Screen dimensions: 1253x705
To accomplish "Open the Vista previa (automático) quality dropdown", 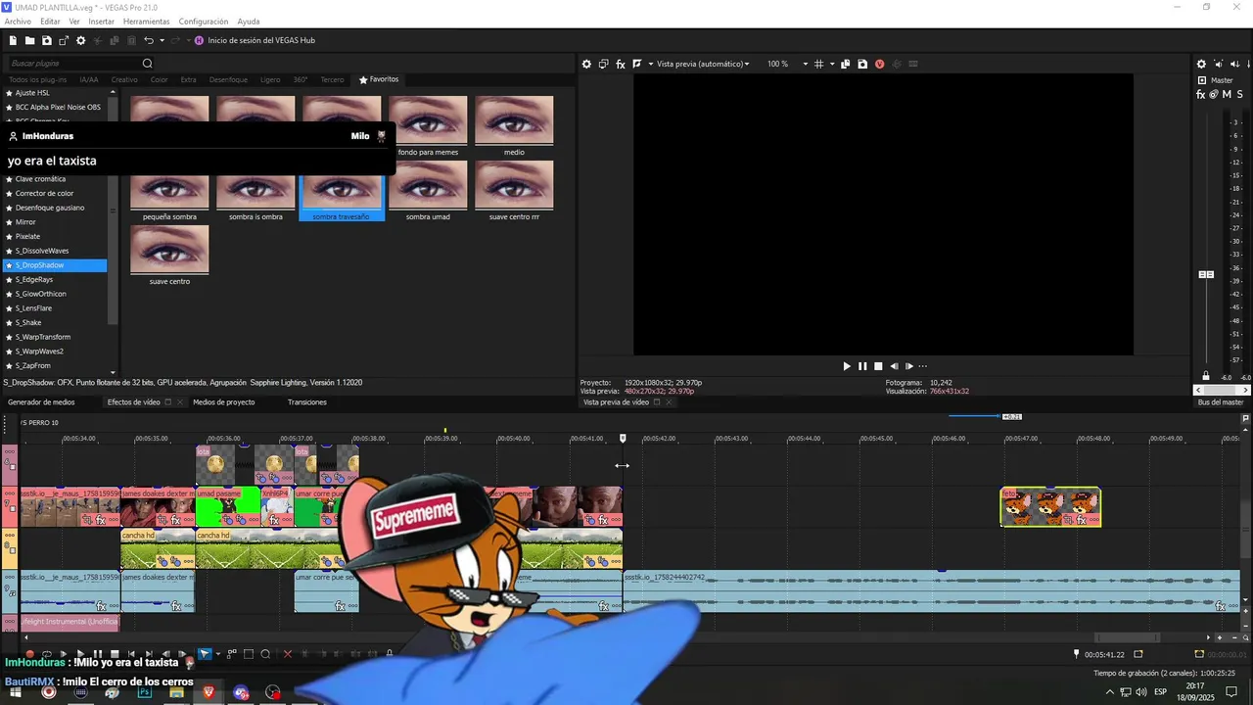I will pyautogui.click(x=703, y=64).
